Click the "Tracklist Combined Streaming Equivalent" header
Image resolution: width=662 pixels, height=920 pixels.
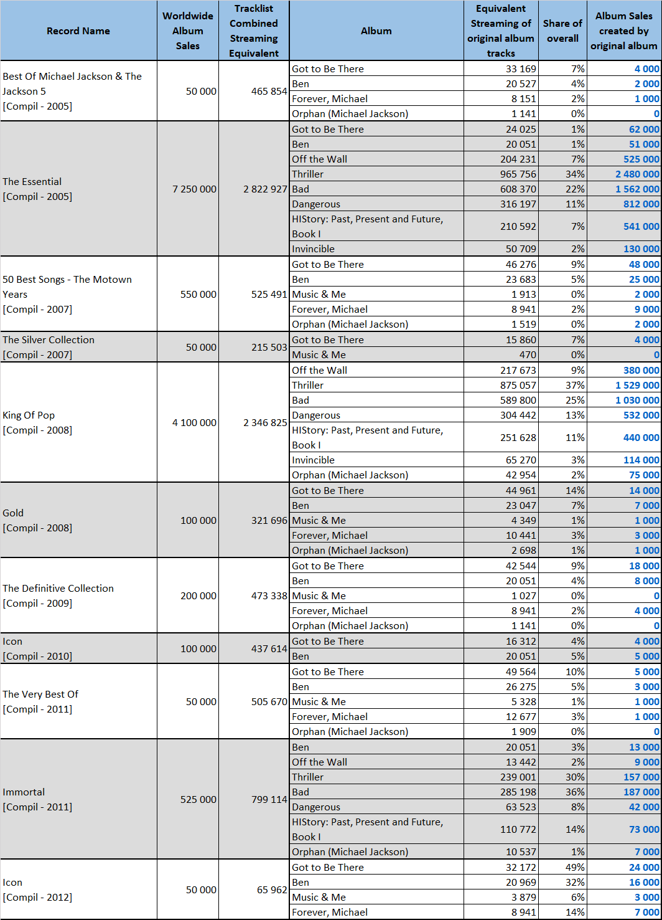click(254, 31)
